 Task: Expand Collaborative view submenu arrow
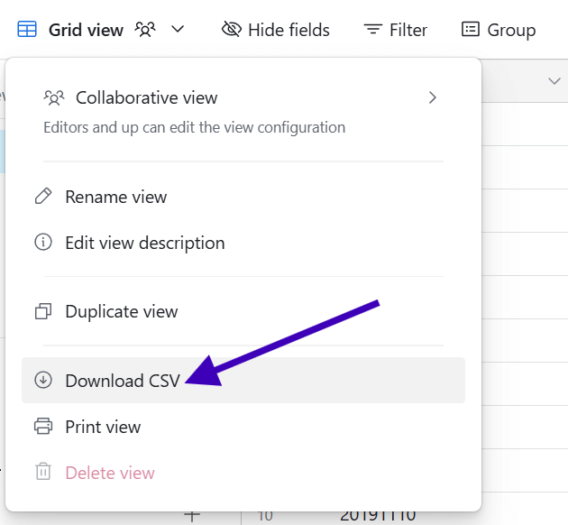pos(433,97)
